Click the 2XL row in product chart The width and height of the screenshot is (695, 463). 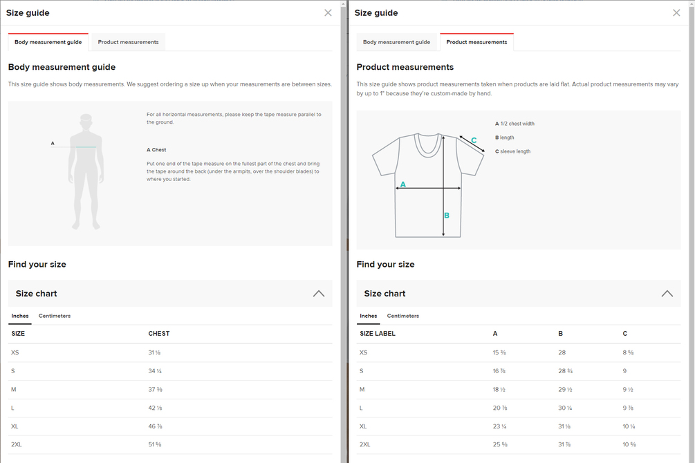tap(518, 444)
